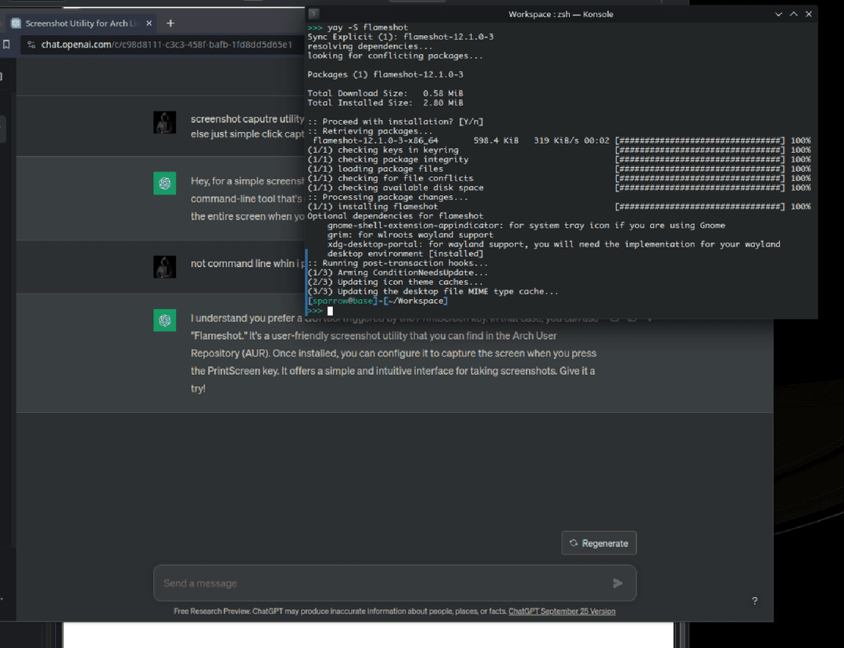Viewport: 844px width, 648px height.
Task: Maximize Konsole with the up chevron
Action: tap(793, 14)
